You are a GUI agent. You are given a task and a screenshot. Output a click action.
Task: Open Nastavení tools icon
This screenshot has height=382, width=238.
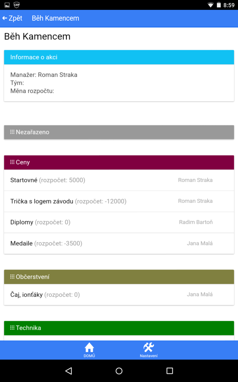click(x=149, y=348)
